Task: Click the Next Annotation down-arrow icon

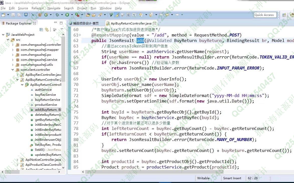Action: [x=141, y=15]
